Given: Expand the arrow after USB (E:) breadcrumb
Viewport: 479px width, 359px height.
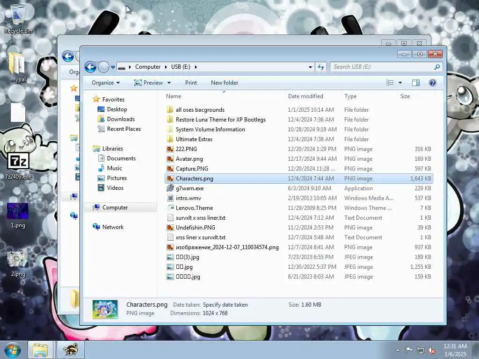Looking at the screenshot, I should point(196,67).
